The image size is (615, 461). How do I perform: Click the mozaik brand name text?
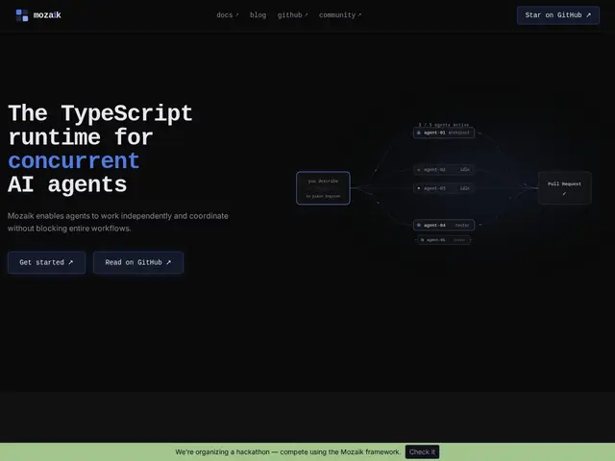47,15
